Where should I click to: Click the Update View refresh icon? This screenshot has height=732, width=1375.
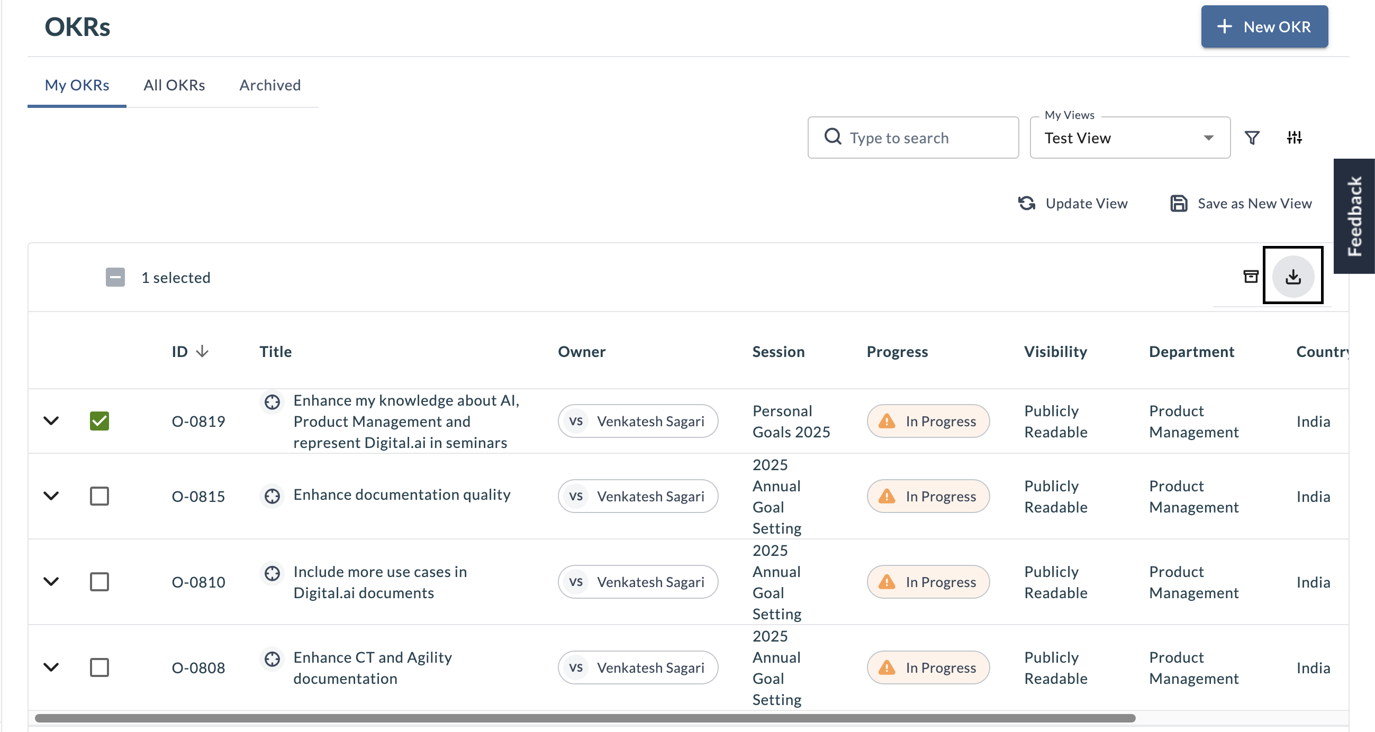[1026, 203]
